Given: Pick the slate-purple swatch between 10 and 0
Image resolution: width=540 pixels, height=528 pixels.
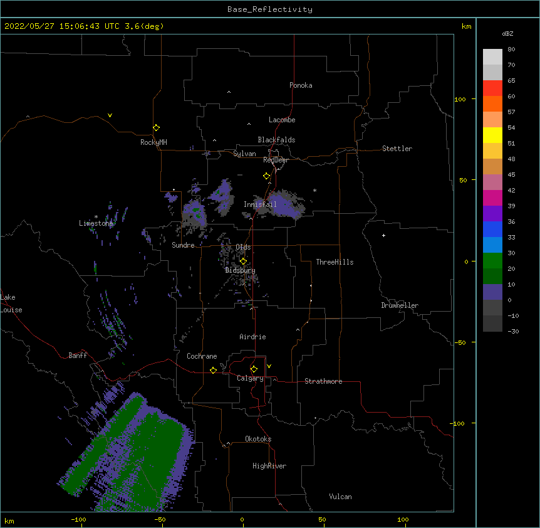Looking at the screenshot, I should [x=492, y=292].
